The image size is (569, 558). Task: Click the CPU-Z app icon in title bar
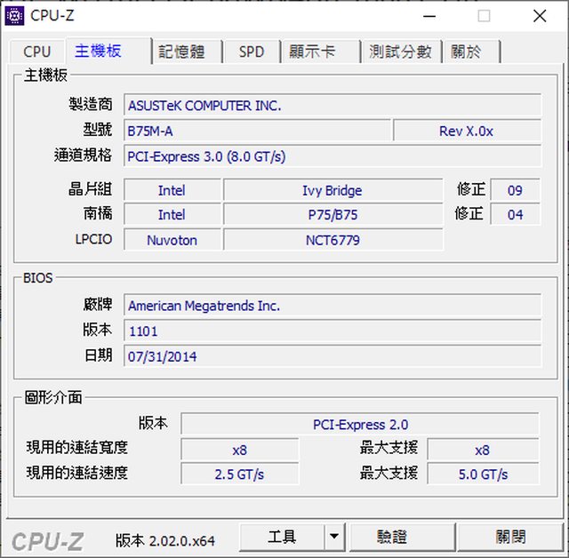(15, 15)
